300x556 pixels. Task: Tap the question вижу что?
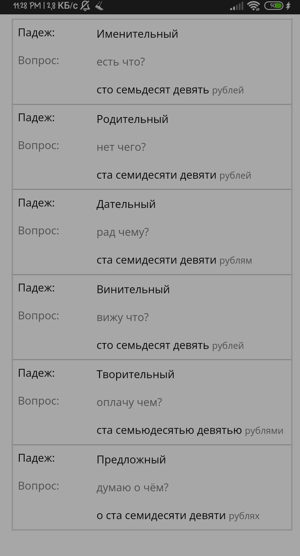[123, 318]
